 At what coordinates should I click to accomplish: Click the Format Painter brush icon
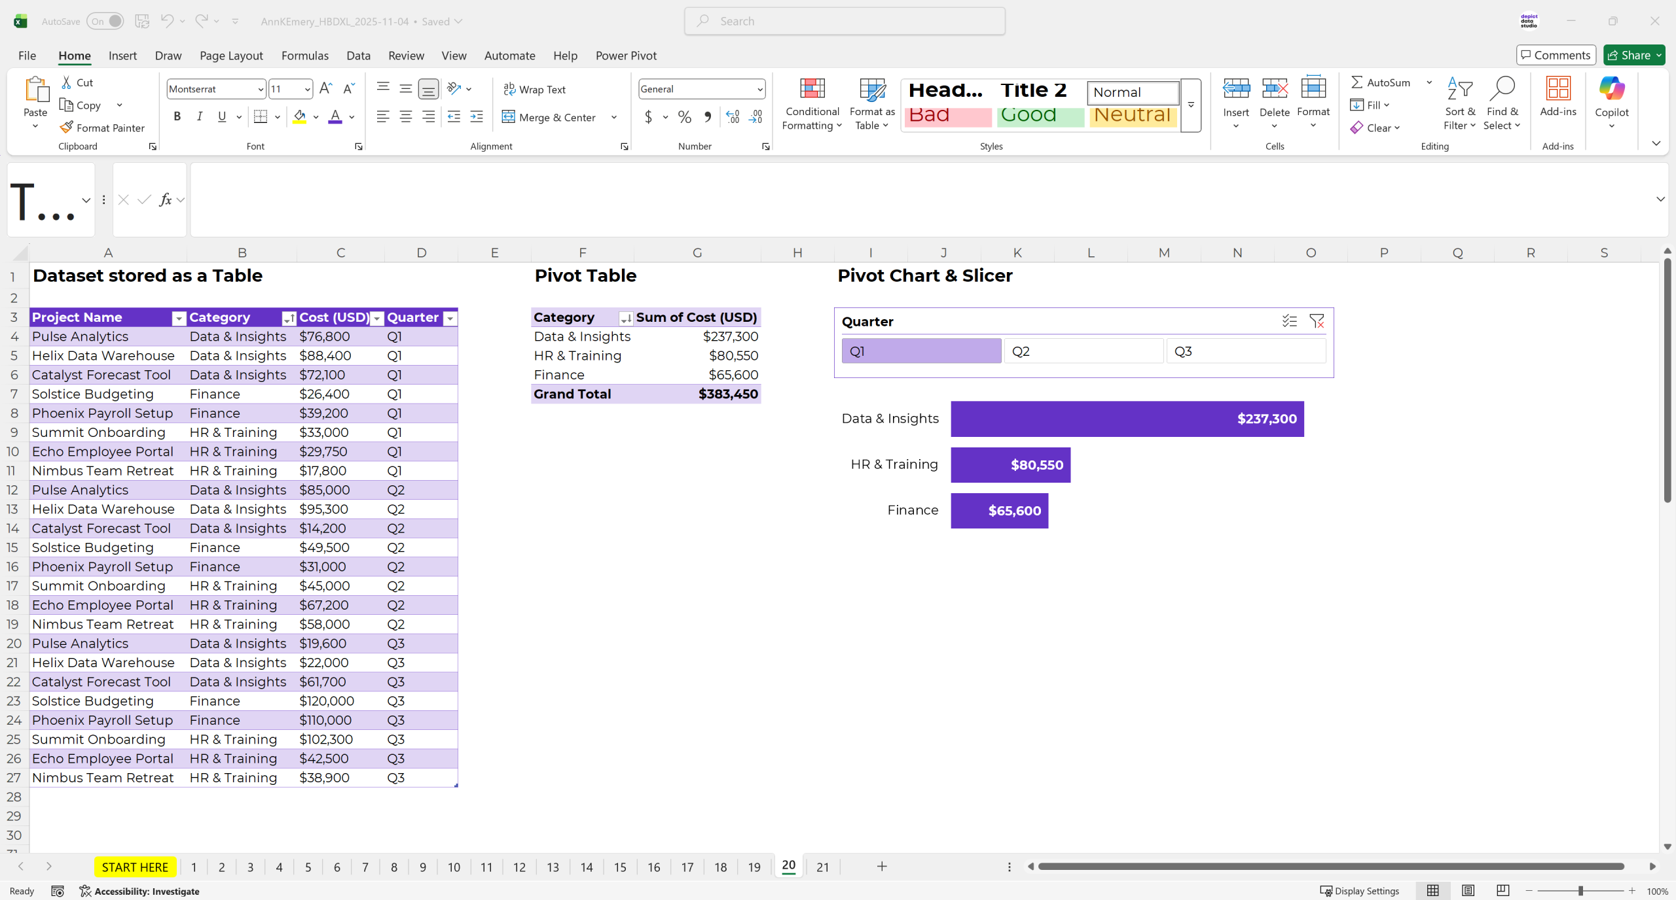coord(67,128)
